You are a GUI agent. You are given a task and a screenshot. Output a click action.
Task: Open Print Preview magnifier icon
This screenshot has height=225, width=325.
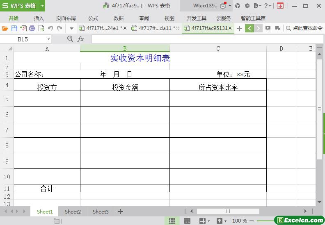(x=41, y=28)
